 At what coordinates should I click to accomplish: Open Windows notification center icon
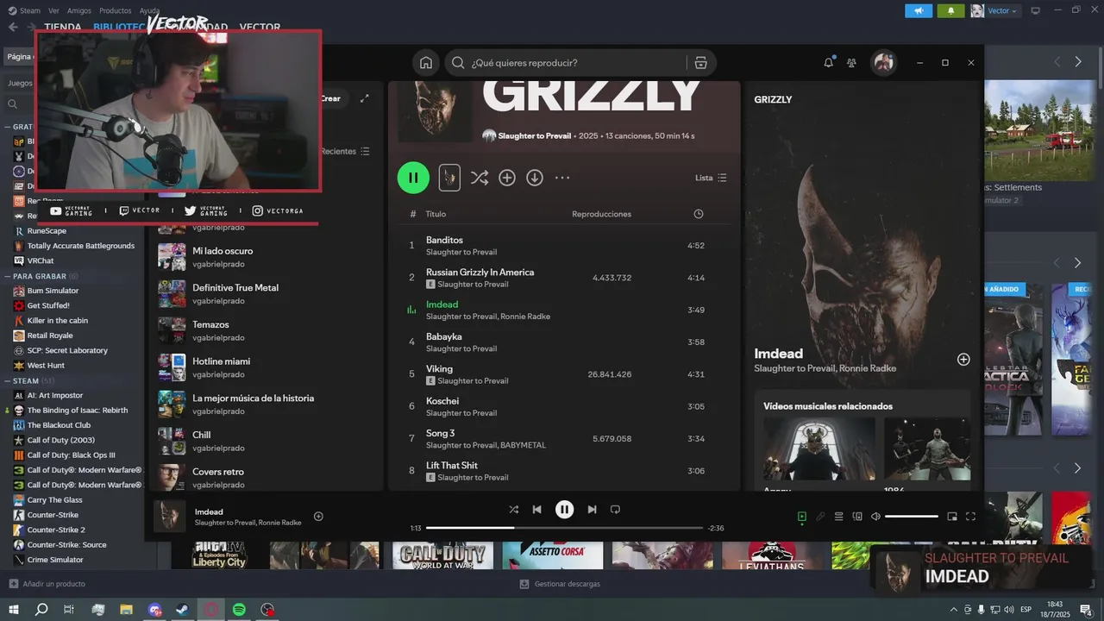coord(1086,609)
